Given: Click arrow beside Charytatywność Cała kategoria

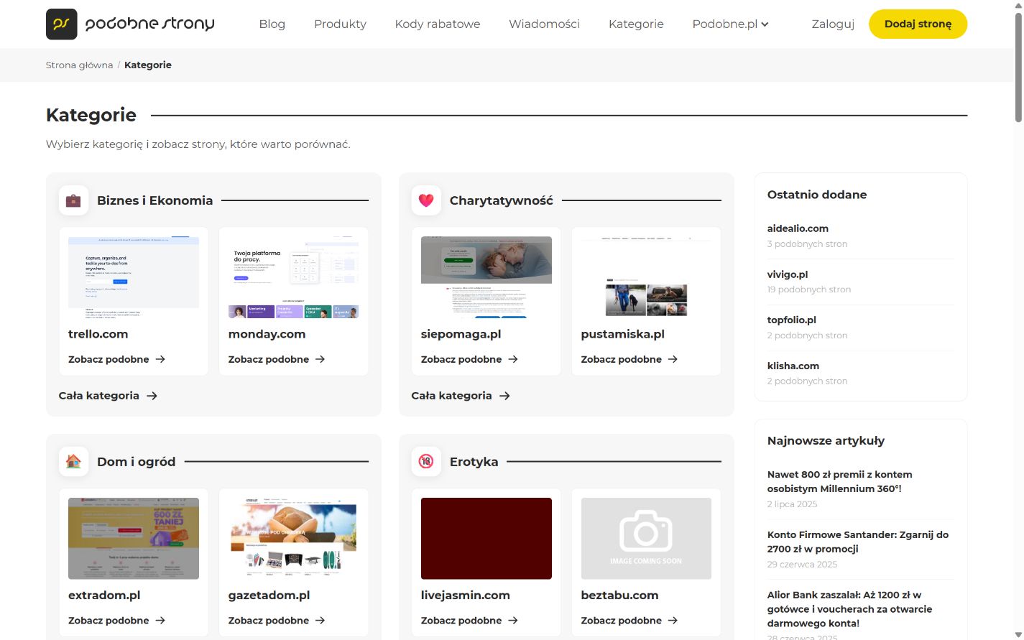Looking at the screenshot, I should [504, 396].
